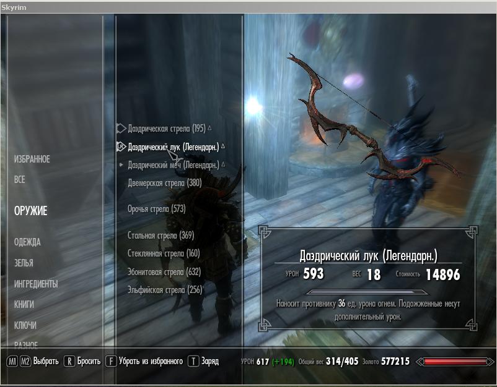Screen dimensions: 497x387
Task: Click the Стоимость value 14896
Action: [x=442, y=274]
